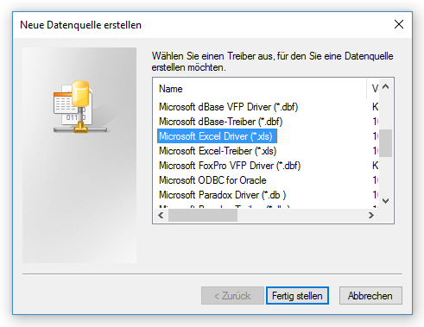Image resolution: width=424 pixels, height=327 pixels.
Task: Select Microsoft dBase-Treiber (*.dbf)
Action: pyautogui.click(x=220, y=122)
